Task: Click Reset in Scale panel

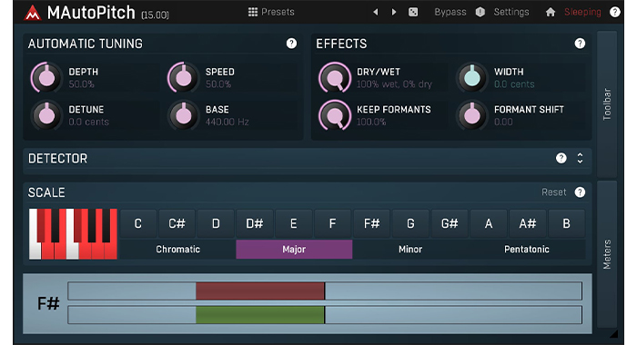Action: [x=553, y=192]
